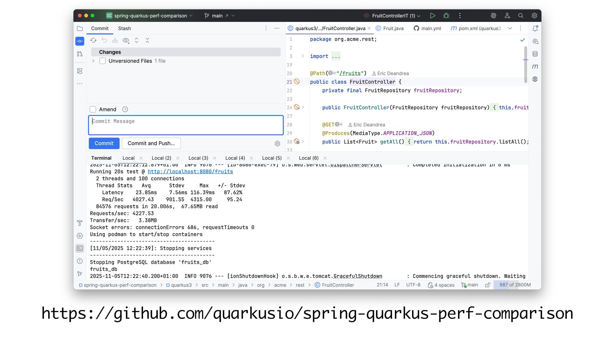Click the Refresh changes icon
This screenshot has height=342, width=609.
coord(93,40)
